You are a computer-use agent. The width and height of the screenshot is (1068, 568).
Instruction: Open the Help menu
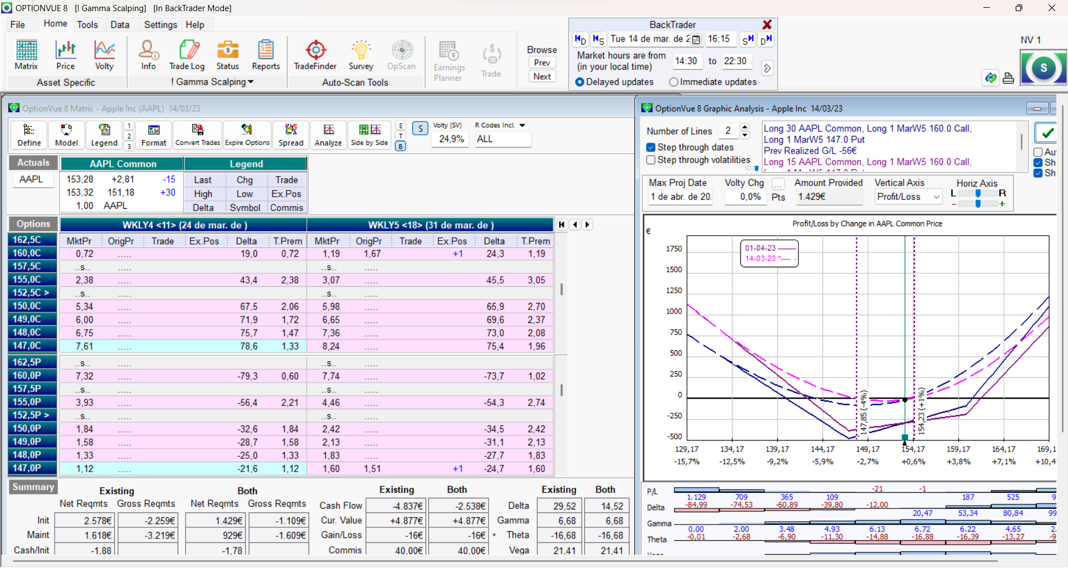pyautogui.click(x=195, y=25)
